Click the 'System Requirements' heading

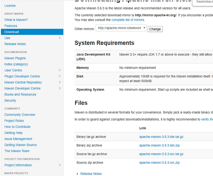coord(104,43)
